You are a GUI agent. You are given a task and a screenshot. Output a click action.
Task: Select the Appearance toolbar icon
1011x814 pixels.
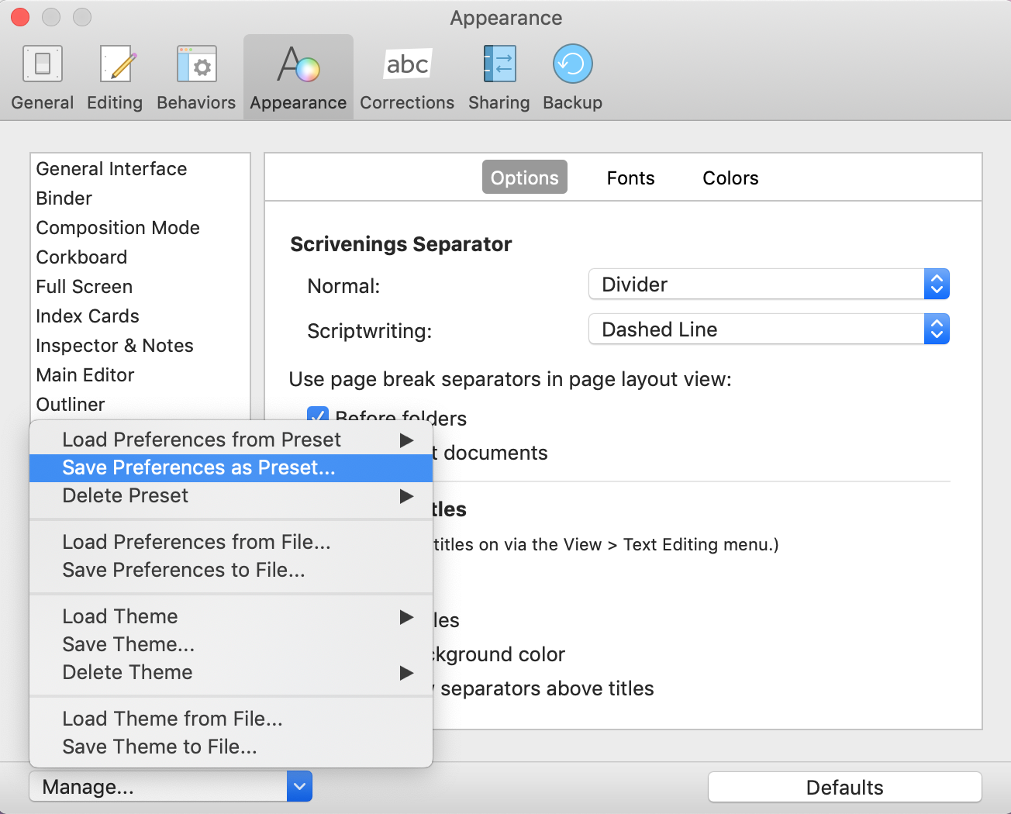point(298,64)
